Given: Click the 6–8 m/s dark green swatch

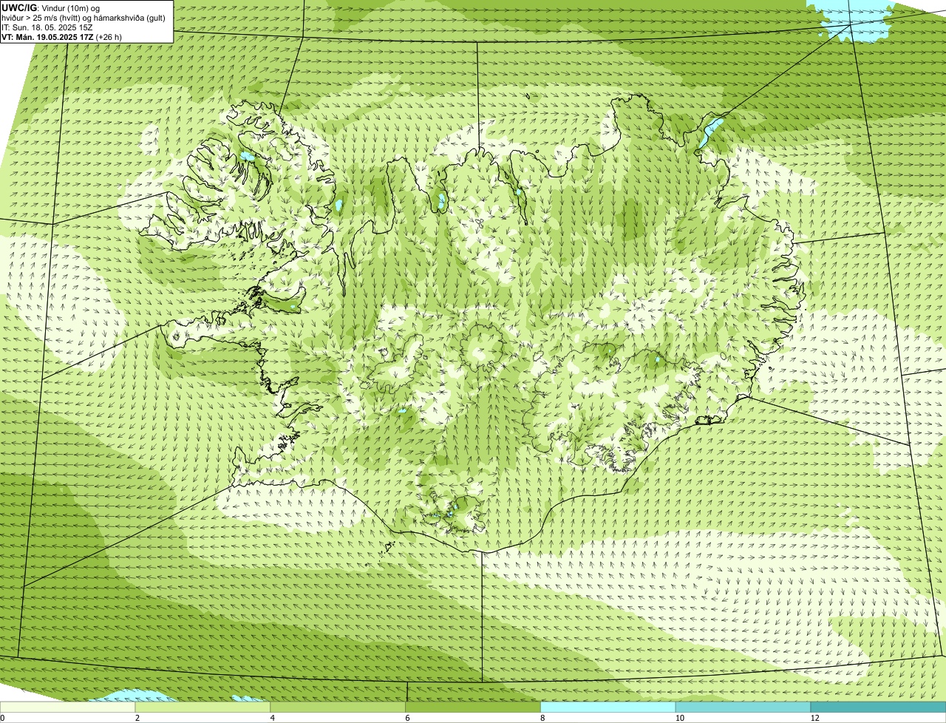Looking at the screenshot, I should pyautogui.click(x=474, y=707).
